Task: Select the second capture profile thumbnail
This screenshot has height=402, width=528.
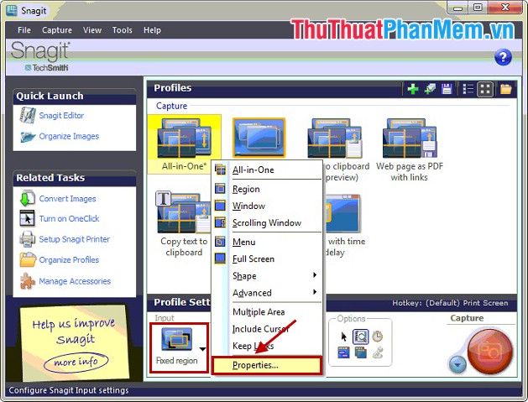Action: coord(259,138)
